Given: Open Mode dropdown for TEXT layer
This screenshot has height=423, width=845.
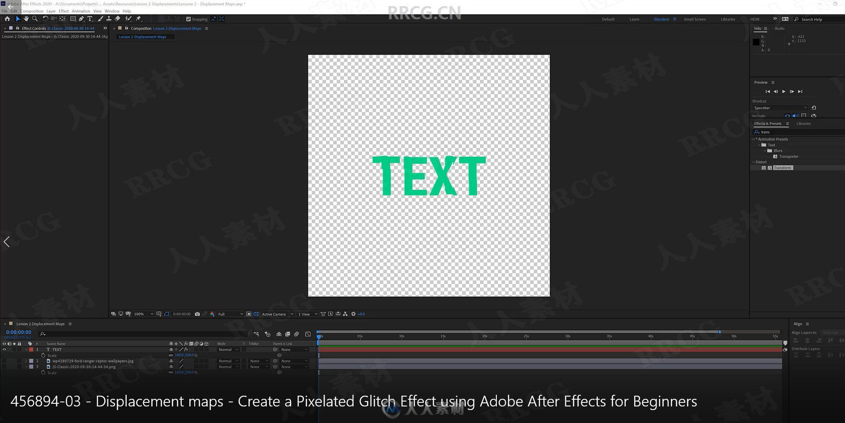Looking at the screenshot, I should 229,350.
